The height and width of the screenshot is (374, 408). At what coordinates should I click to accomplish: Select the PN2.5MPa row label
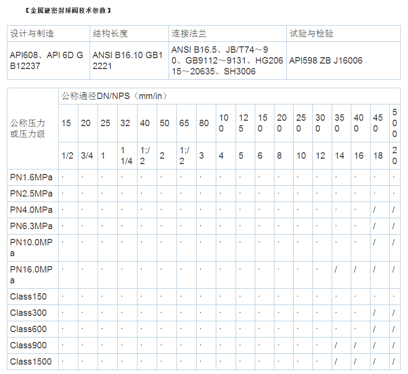click(x=31, y=193)
